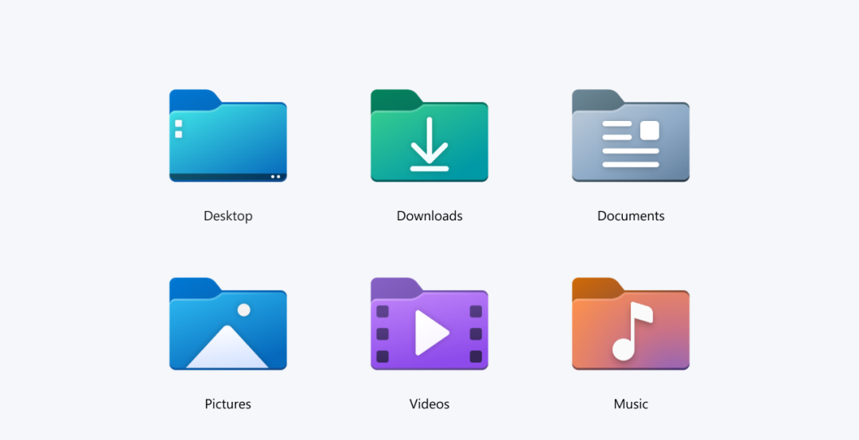Click the "Documents" label text
The width and height of the screenshot is (859, 440).
tap(631, 216)
